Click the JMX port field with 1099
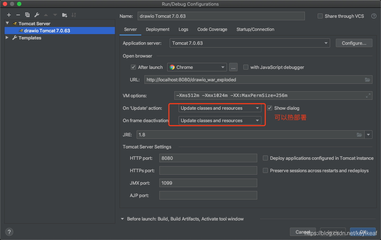The width and height of the screenshot is (381, 240). tap(208, 183)
